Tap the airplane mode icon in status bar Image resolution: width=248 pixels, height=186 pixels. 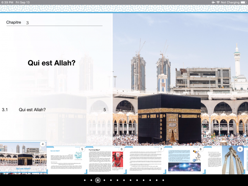coord(212,2)
